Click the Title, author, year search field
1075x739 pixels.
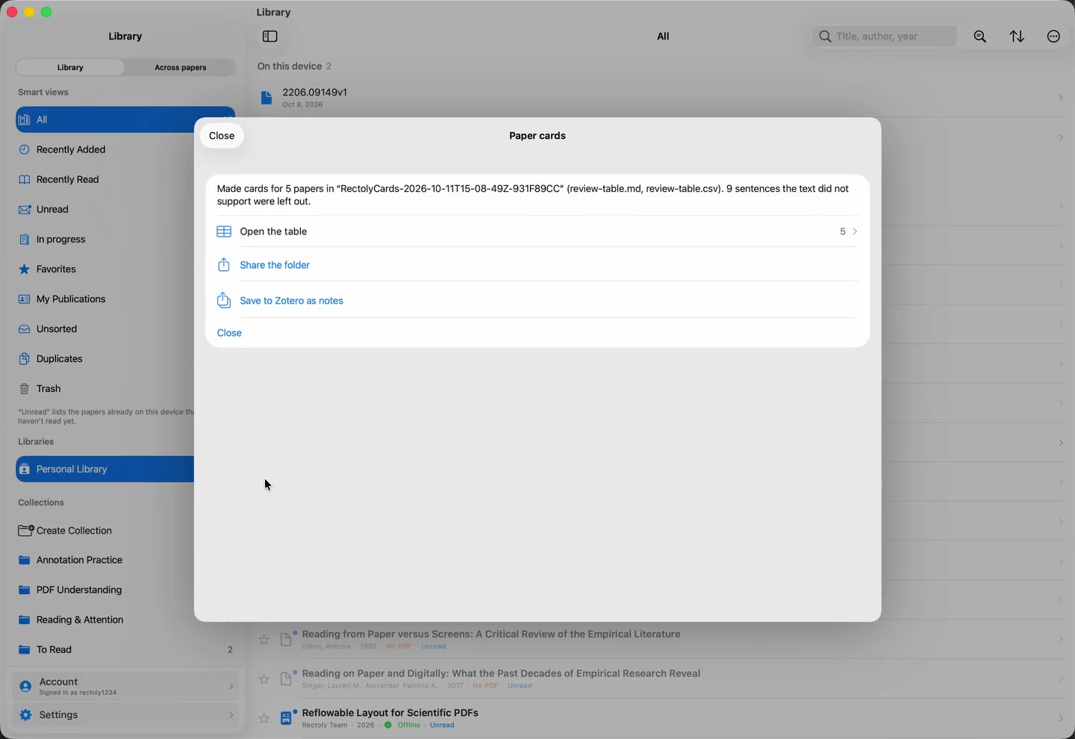click(x=885, y=37)
